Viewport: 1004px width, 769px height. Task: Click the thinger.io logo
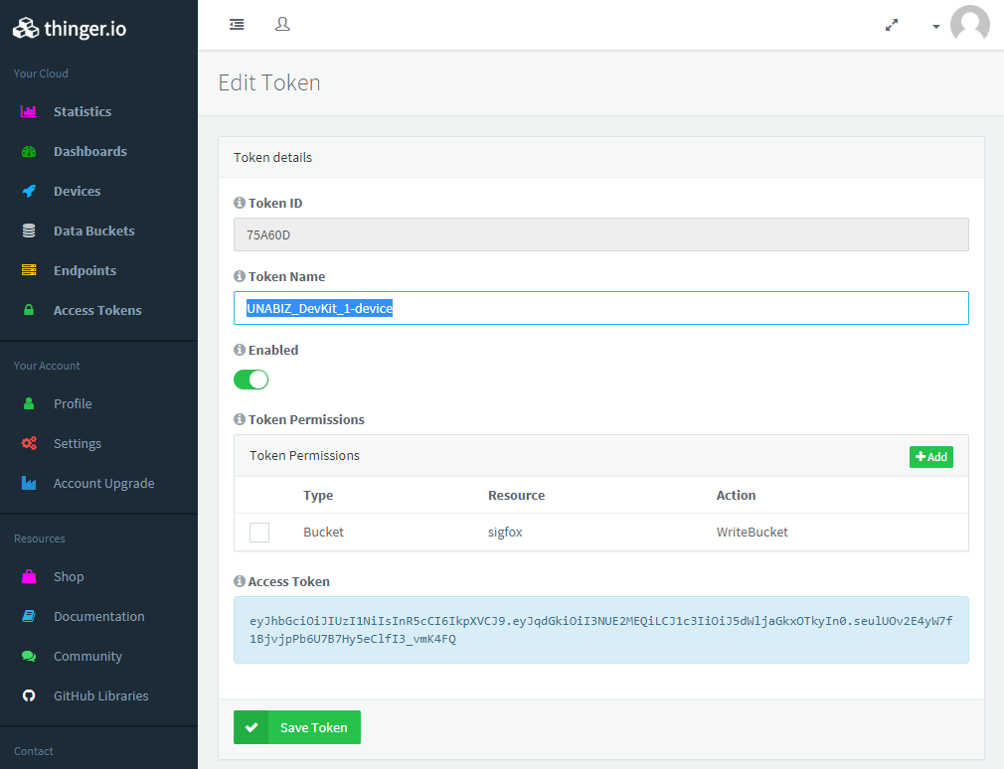pyautogui.click(x=70, y=28)
